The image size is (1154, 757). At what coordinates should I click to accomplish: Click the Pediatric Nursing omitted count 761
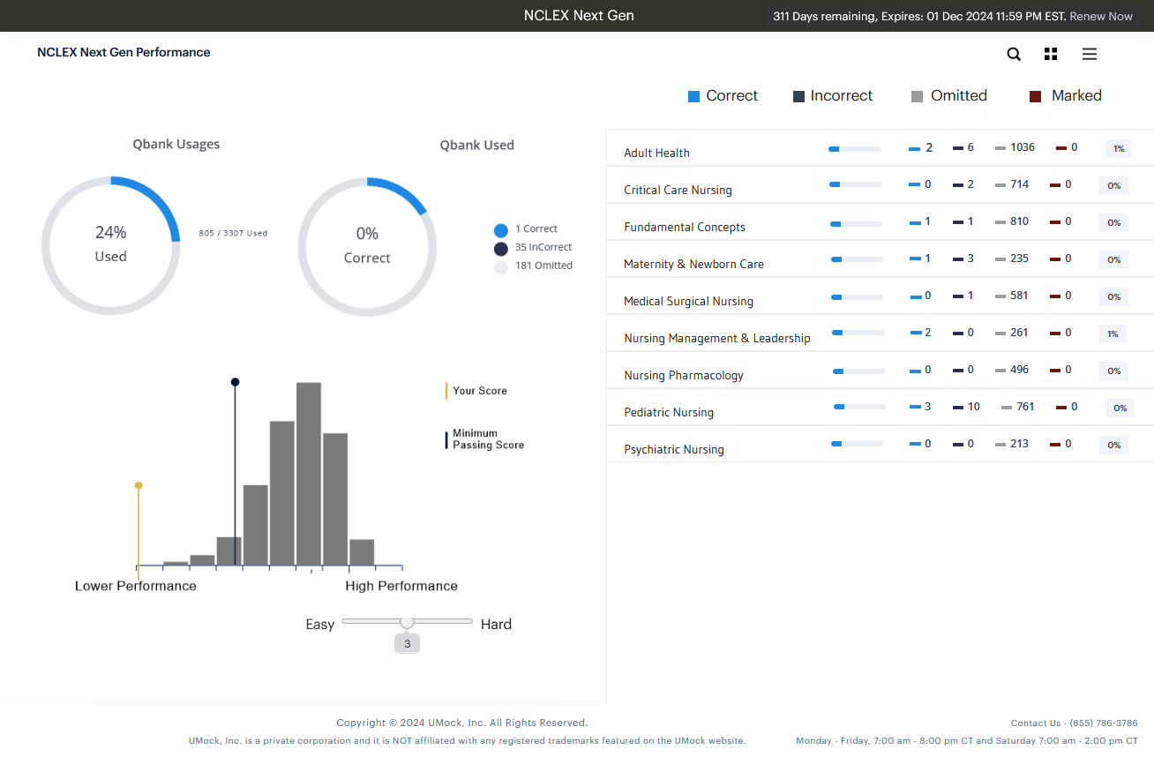click(x=1025, y=407)
